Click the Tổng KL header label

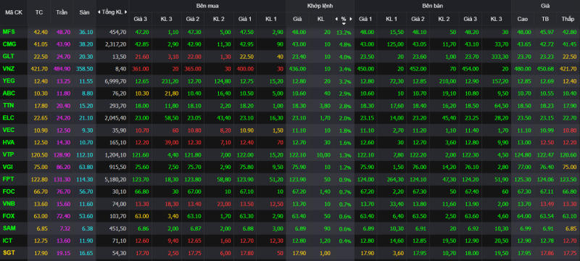tap(112, 12)
